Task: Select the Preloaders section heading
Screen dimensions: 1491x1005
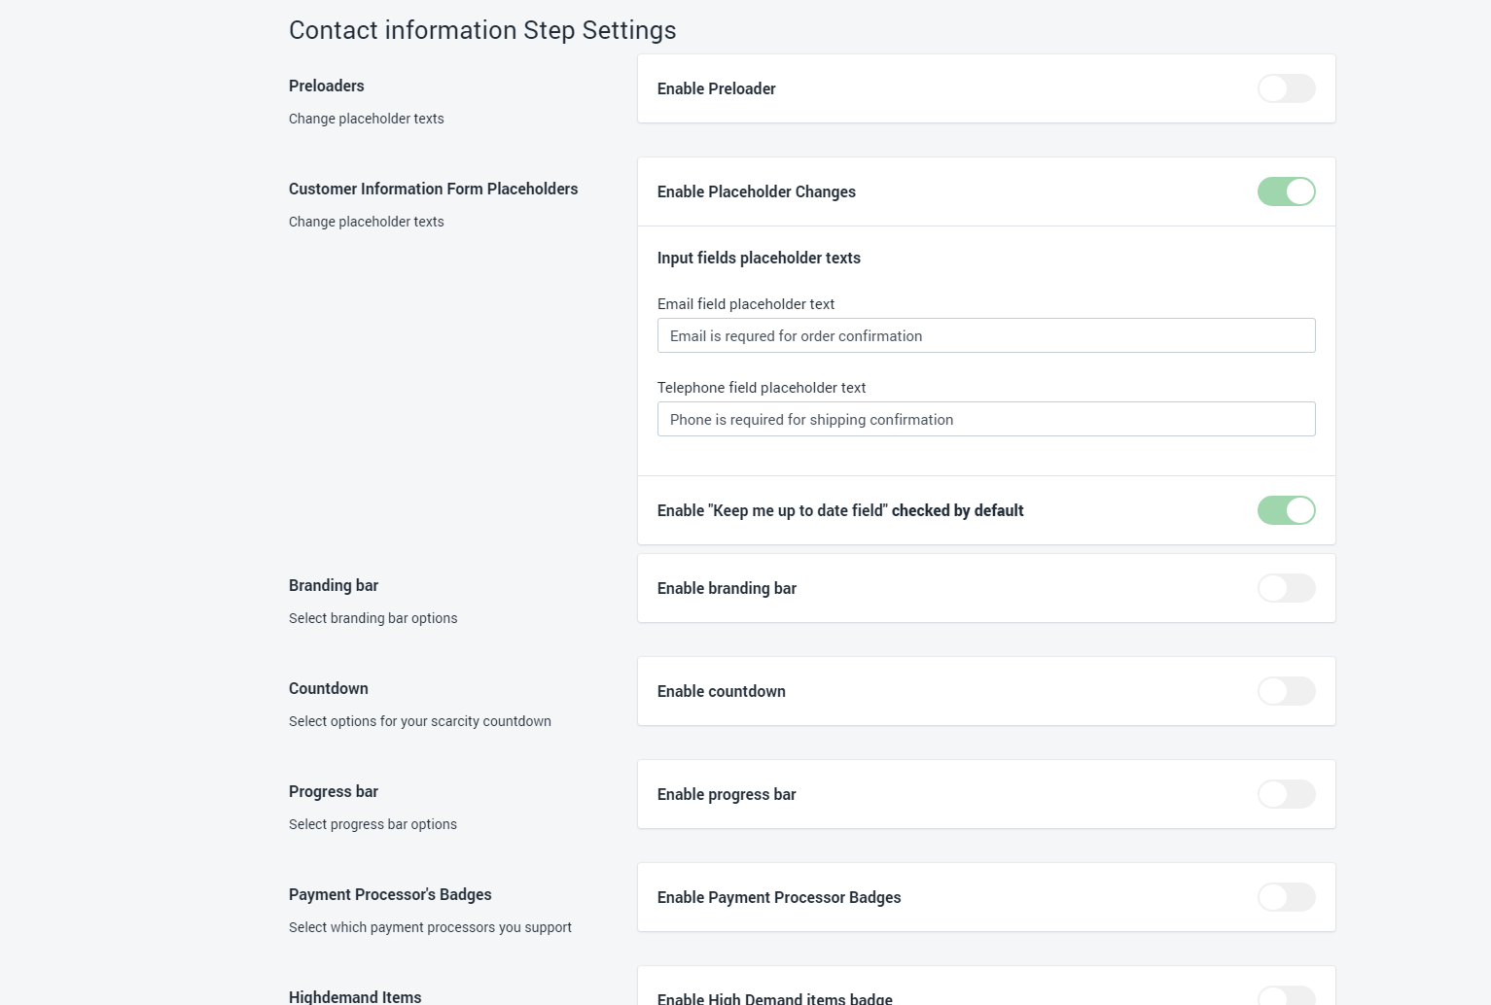Action: point(326,86)
